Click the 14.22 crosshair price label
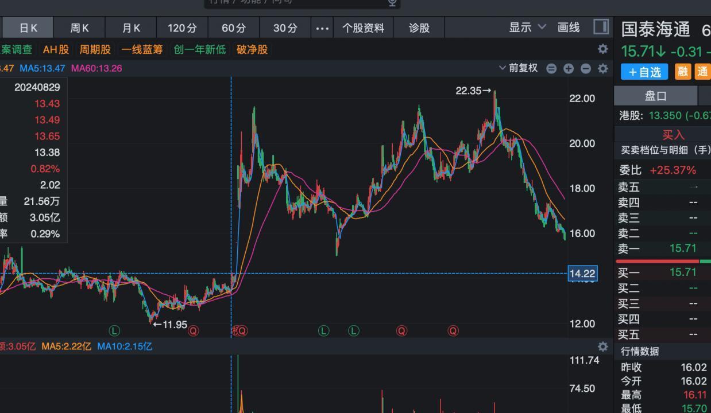The width and height of the screenshot is (711, 413). [x=582, y=274]
